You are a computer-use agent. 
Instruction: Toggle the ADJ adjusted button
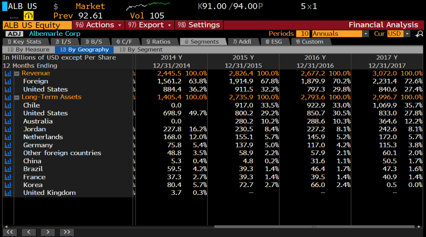coord(14,34)
